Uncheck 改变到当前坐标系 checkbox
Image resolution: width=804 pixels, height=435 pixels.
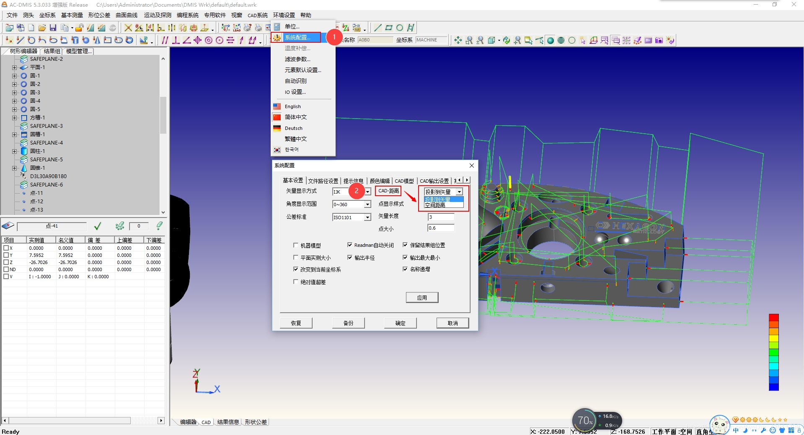tap(296, 269)
